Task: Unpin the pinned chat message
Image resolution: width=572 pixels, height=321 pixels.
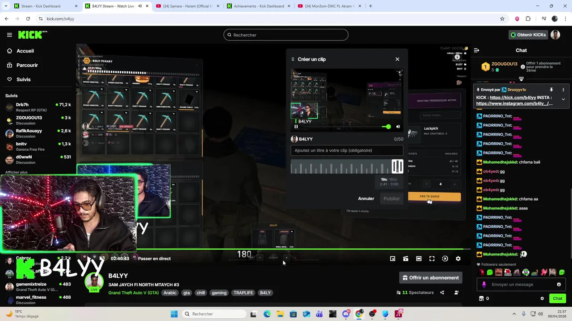Action: click(x=551, y=90)
